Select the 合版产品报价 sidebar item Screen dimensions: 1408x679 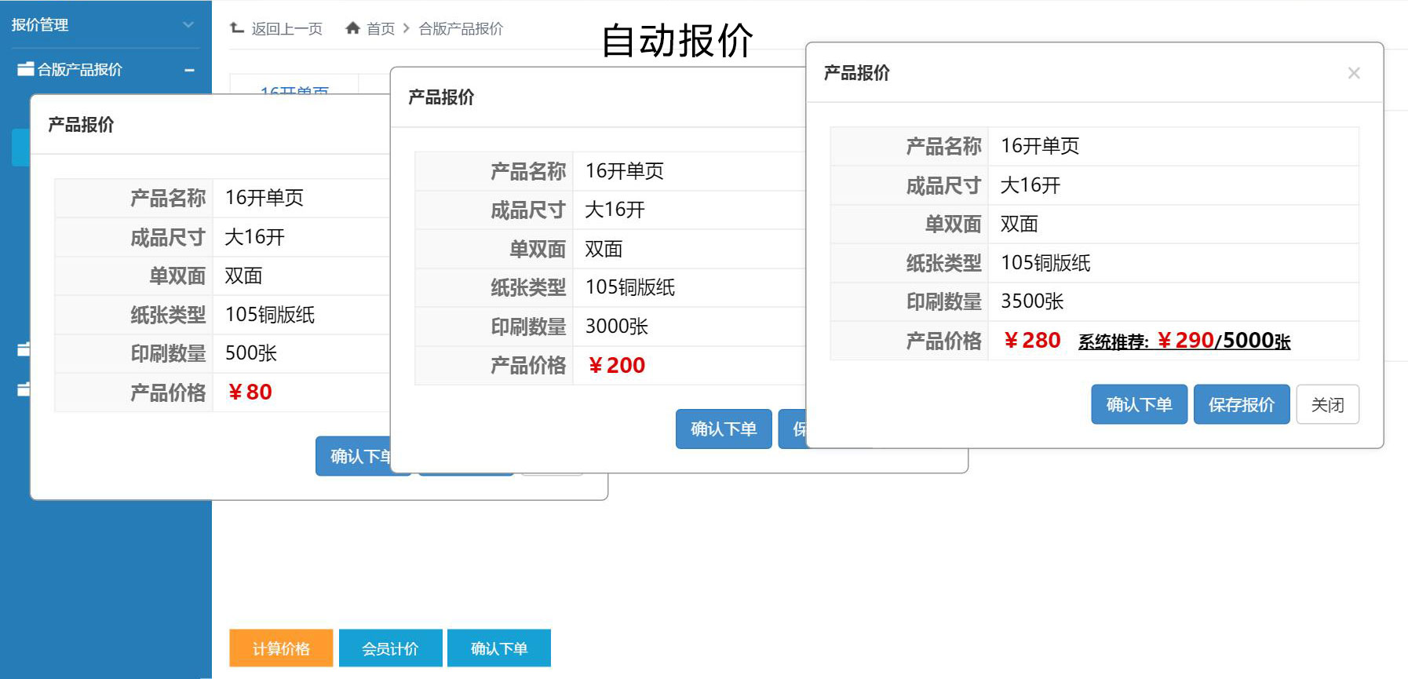[x=80, y=70]
